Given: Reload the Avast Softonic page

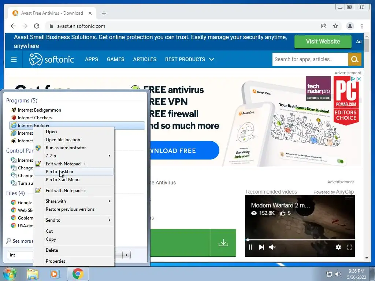Looking at the screenshot, I should (37, 26).
